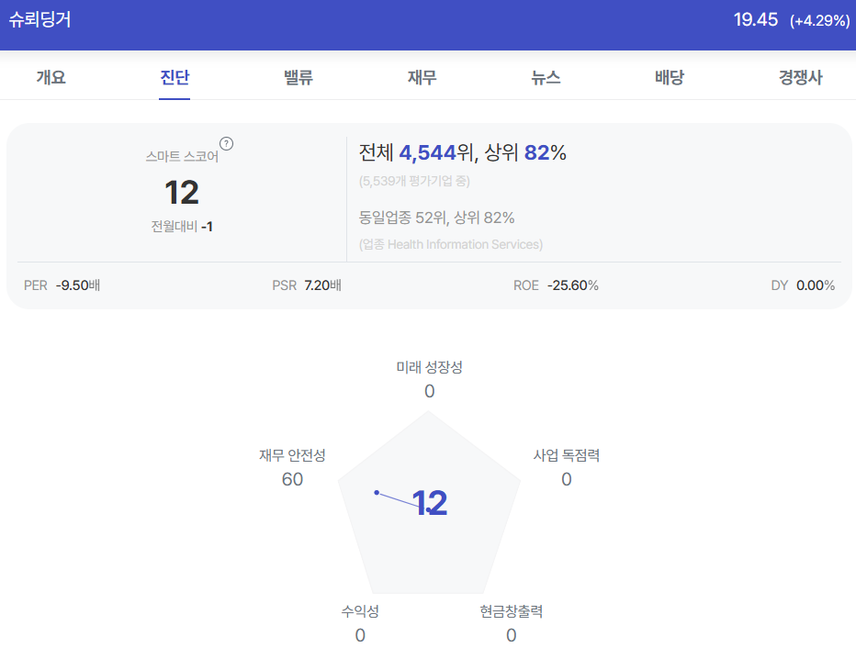Click the ROE -25.60% metric

[x=556, y=285]
